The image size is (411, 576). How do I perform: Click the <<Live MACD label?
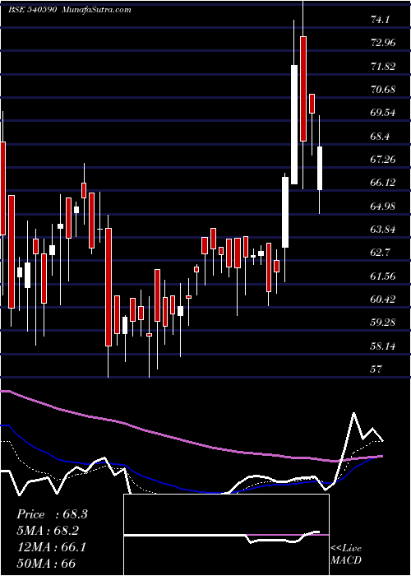click(x=346, y=555)
